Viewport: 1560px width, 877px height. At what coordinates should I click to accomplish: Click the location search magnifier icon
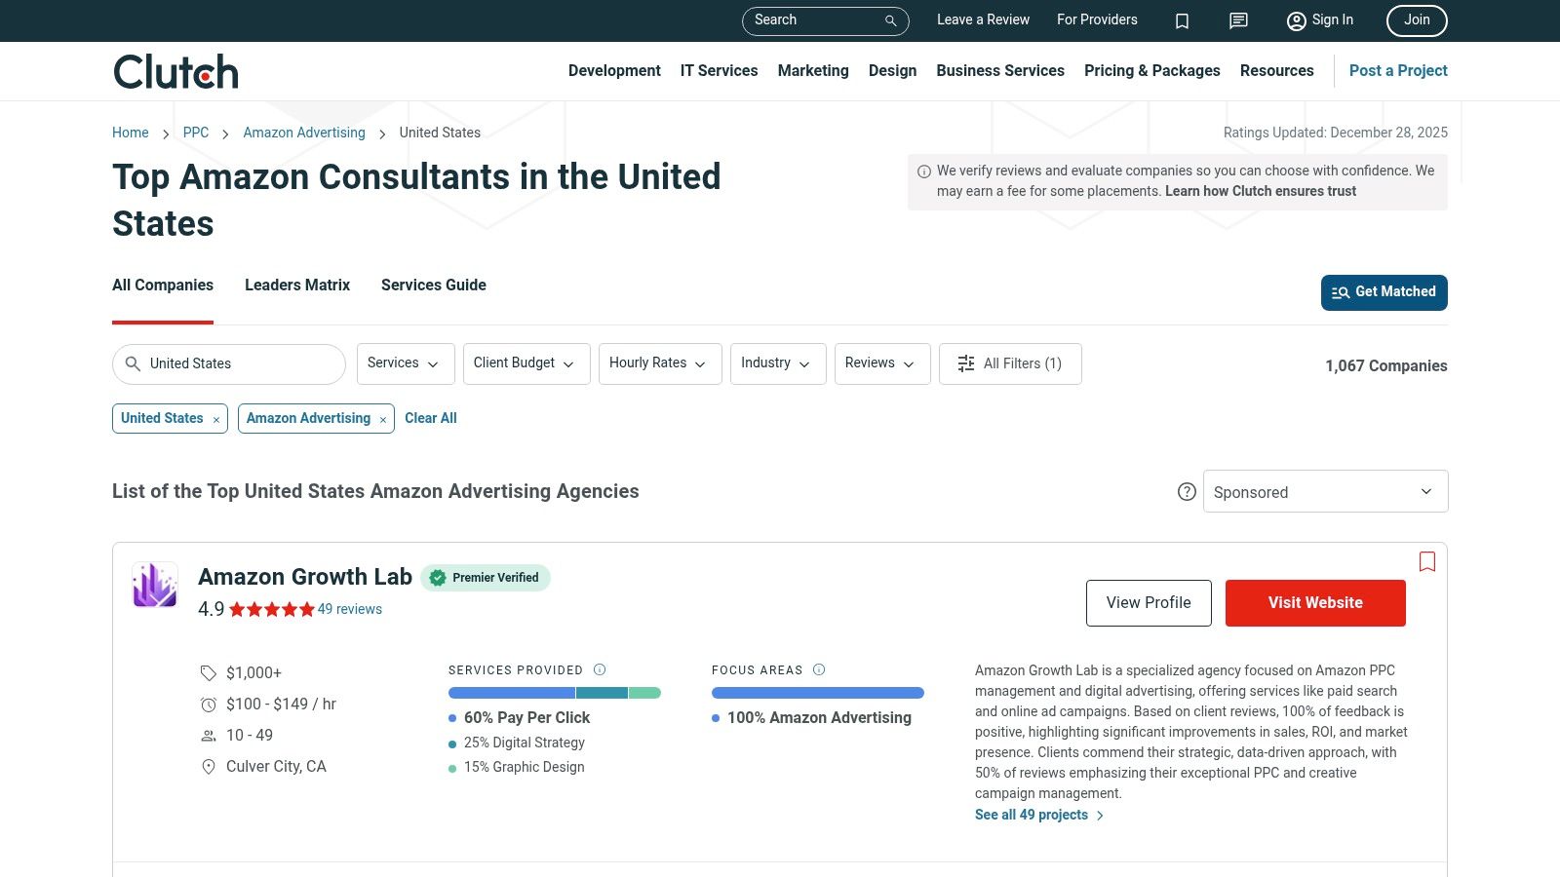[134, 363]
